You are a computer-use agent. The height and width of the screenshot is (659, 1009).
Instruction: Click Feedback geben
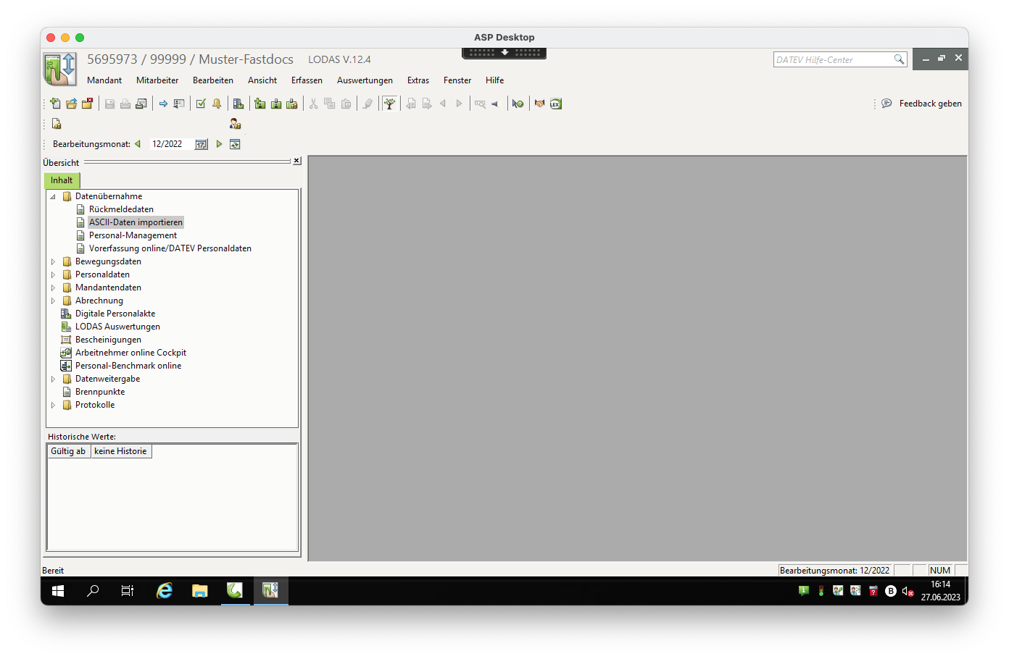coord(931,104)
